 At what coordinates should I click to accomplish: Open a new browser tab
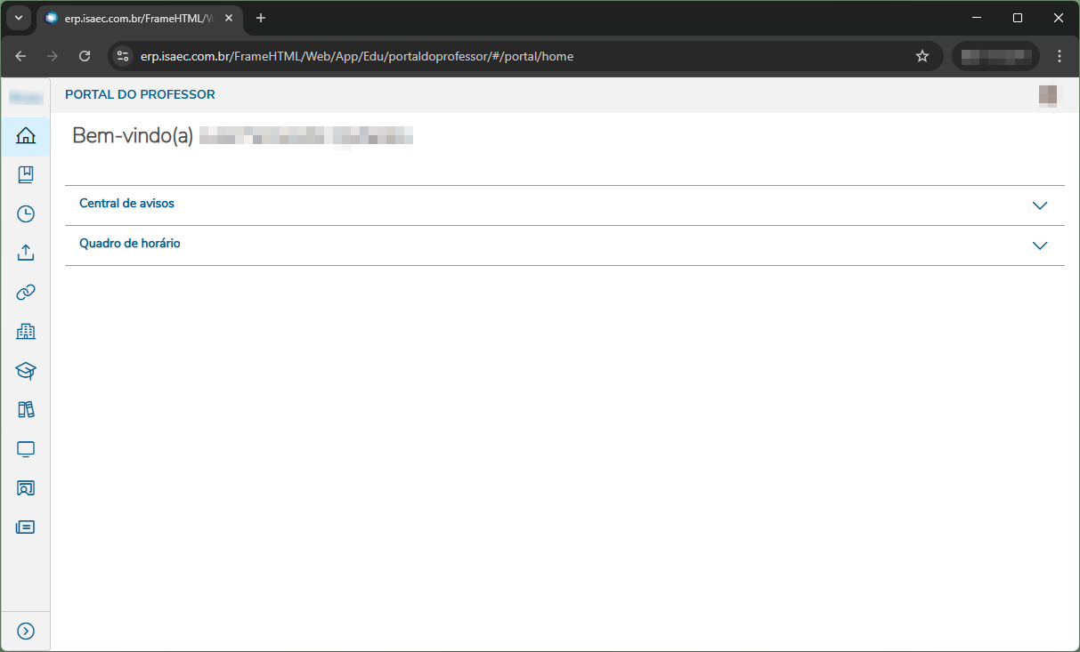(x=260, y=18)
